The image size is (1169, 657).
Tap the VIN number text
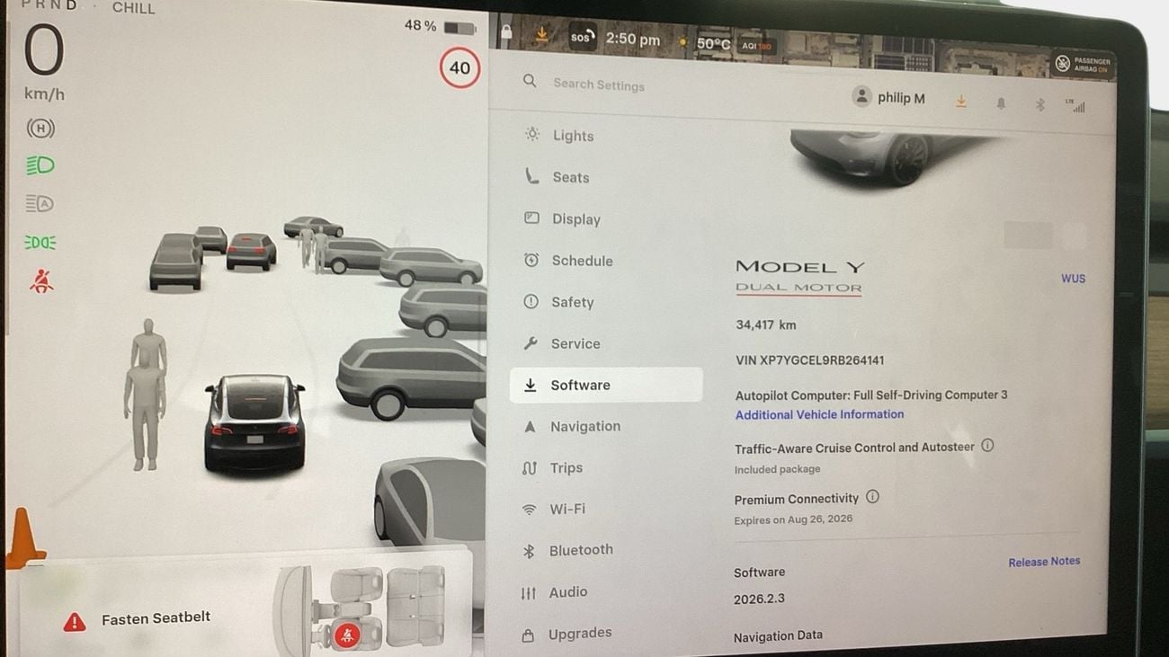(x=809, y=360)
